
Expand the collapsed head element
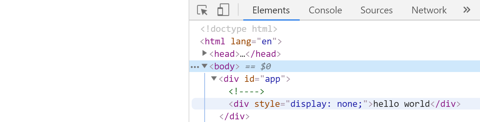pos(204,53)
